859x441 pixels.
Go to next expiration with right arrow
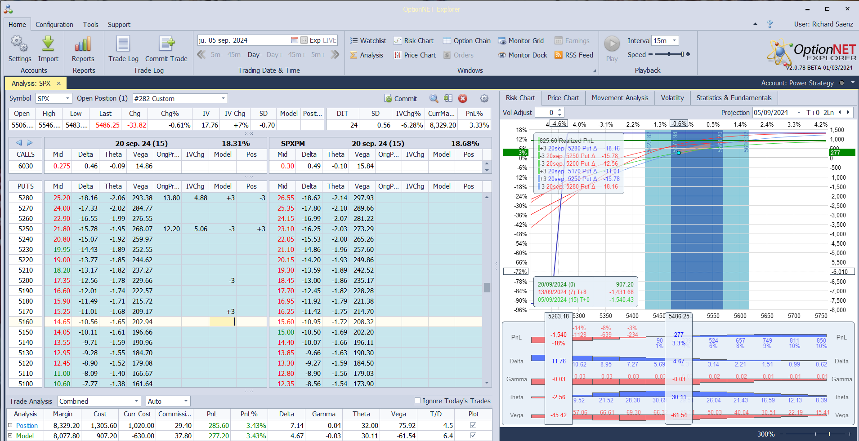tap(30, 142)
